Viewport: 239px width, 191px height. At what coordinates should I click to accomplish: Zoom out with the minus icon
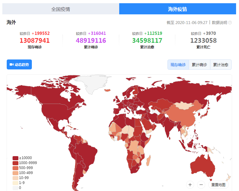pyautogui.click(x=201, y=185)
